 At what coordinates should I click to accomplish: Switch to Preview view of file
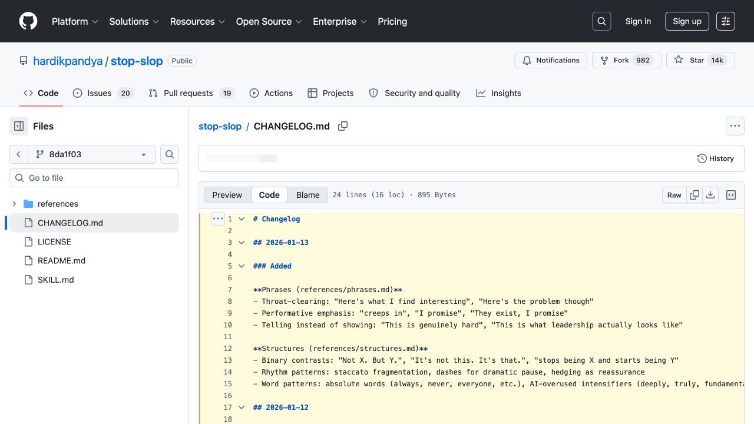(227, 195)
